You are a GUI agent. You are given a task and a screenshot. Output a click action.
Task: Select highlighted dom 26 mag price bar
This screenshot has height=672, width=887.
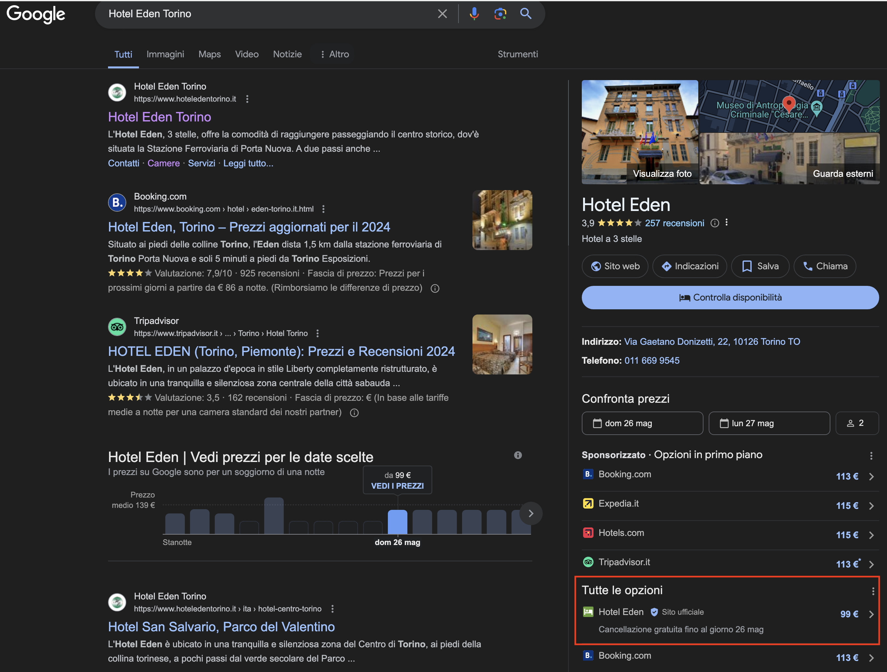397,522
